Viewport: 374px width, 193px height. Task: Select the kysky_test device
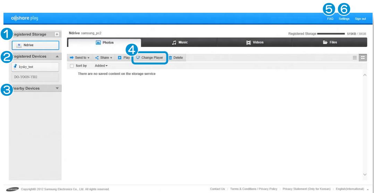(35, 67)
